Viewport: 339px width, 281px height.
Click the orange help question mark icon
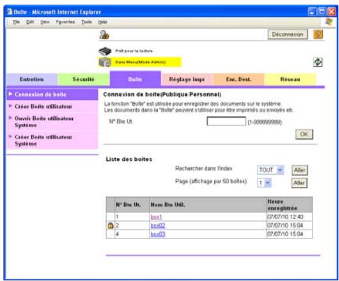[x=318, y=35]
